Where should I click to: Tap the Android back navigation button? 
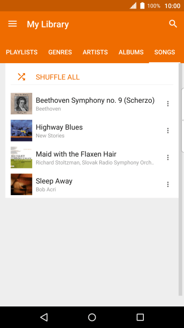click(x=44, y=317)
